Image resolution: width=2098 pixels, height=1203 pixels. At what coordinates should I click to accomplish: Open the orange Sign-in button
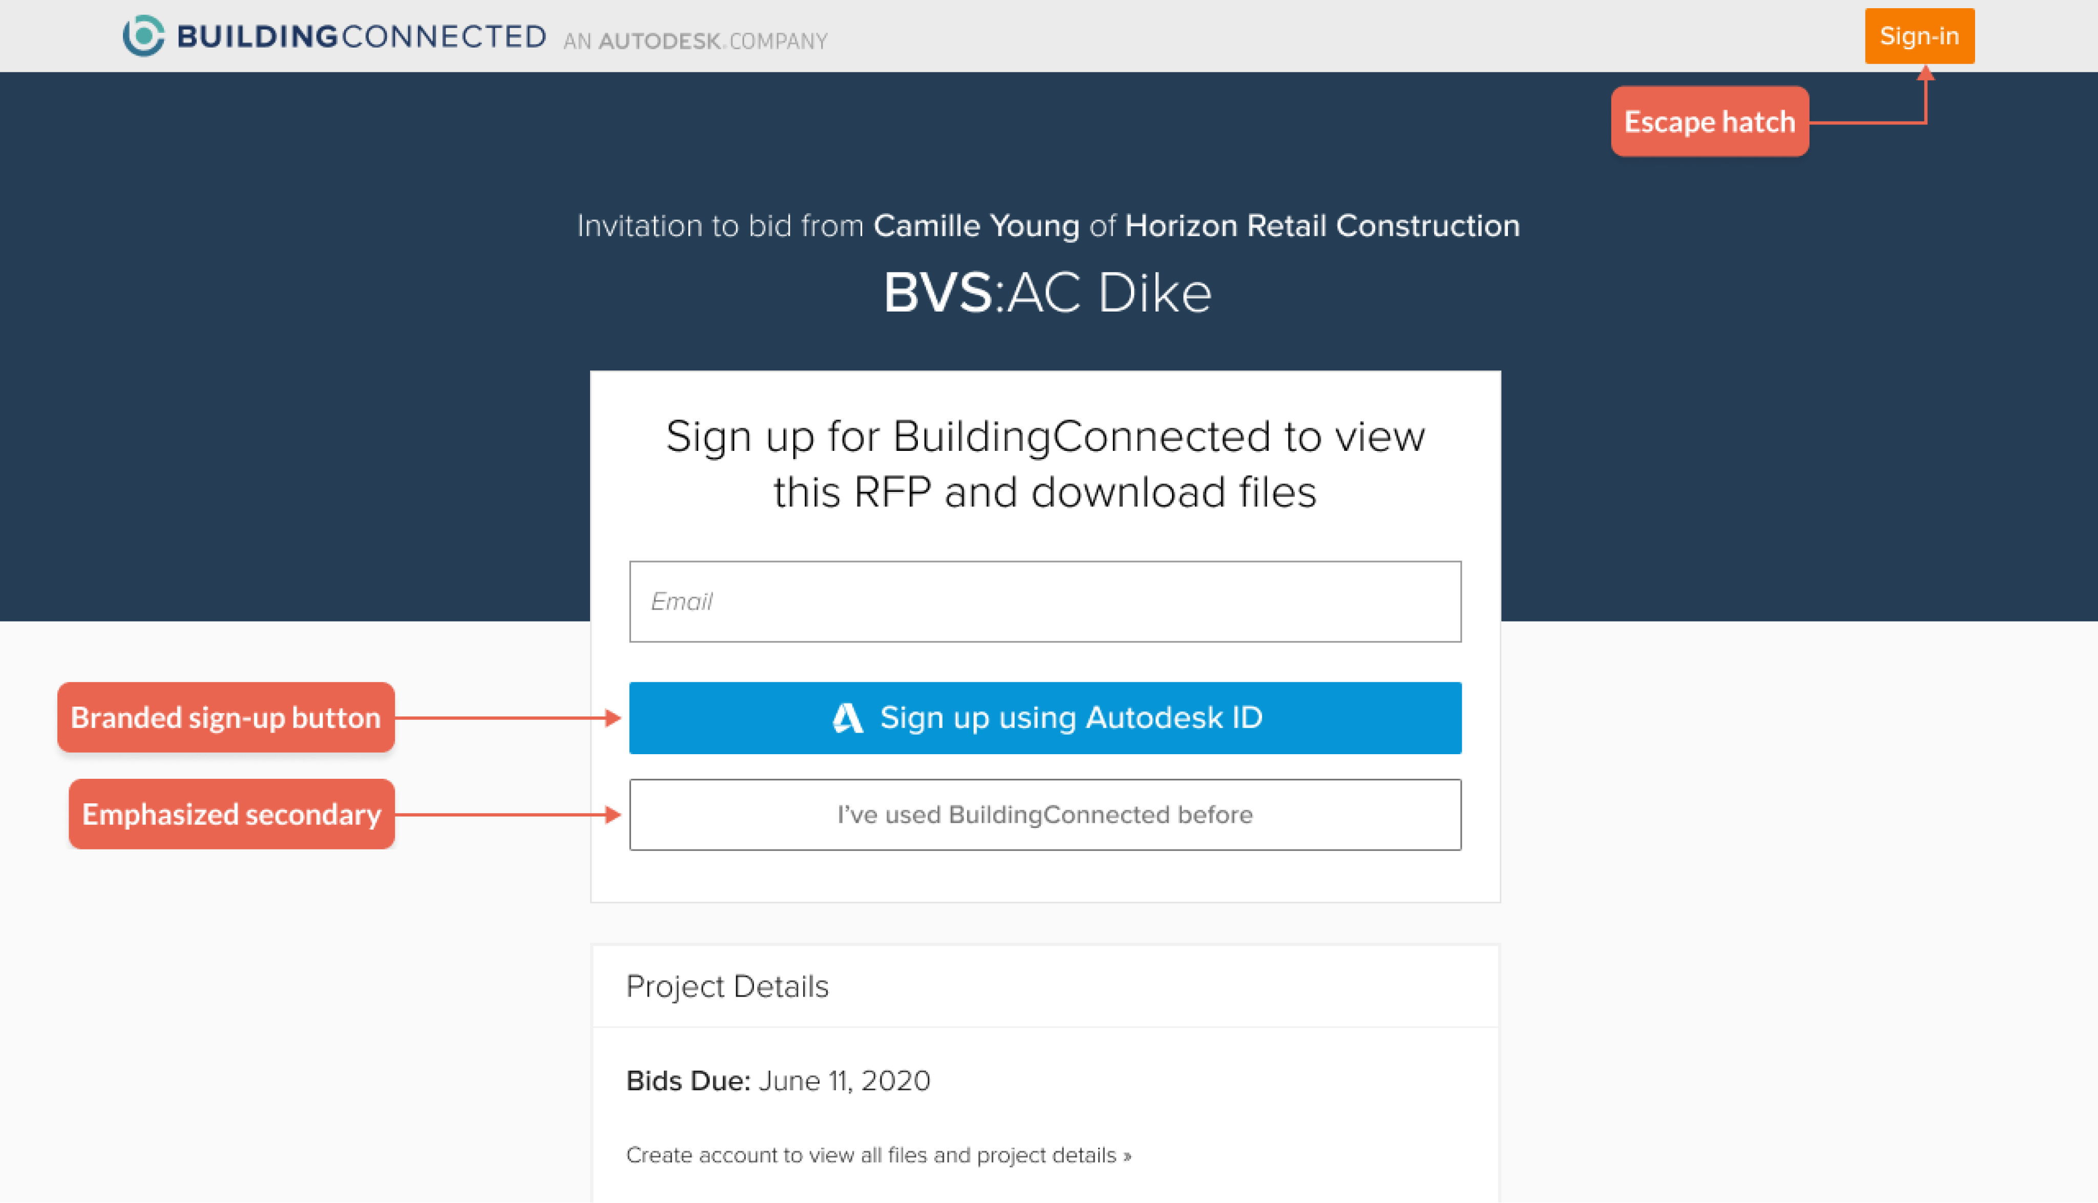tap(1919, 35)
